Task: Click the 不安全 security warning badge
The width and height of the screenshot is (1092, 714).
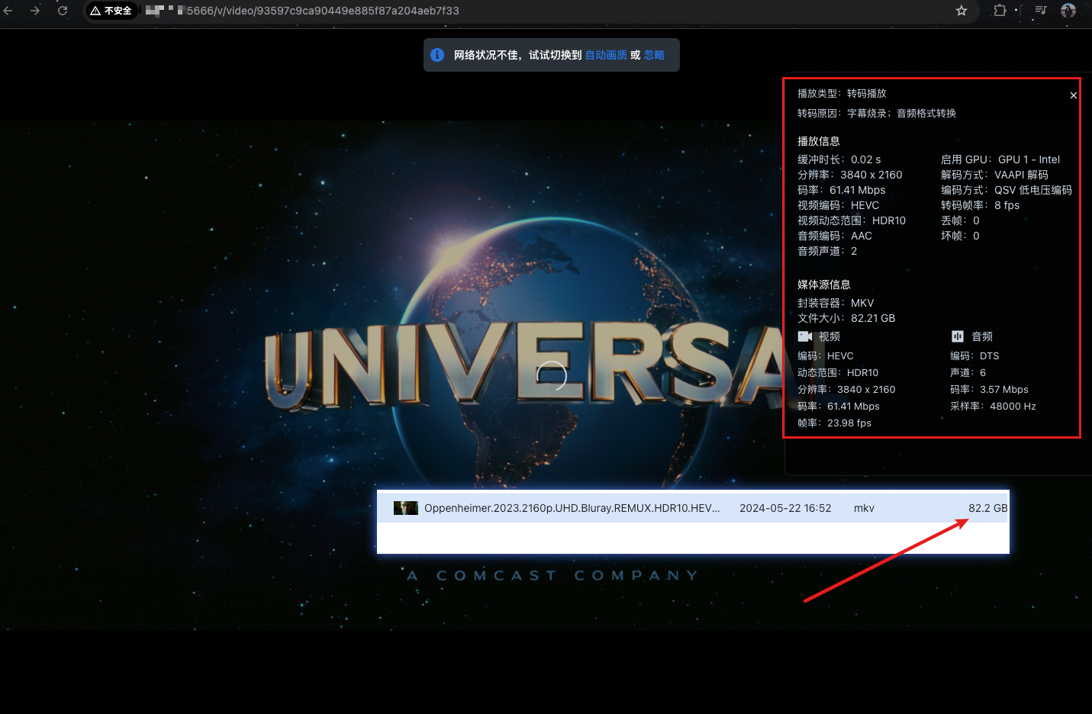Action: tap(111, 11)
